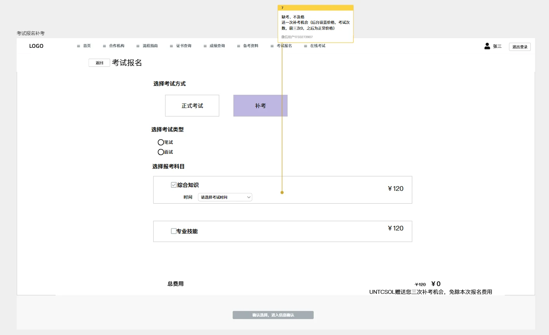Click the menu icon beside 合作机构
The width and height of the screenshot is (549, 335).
click(104, 46)
